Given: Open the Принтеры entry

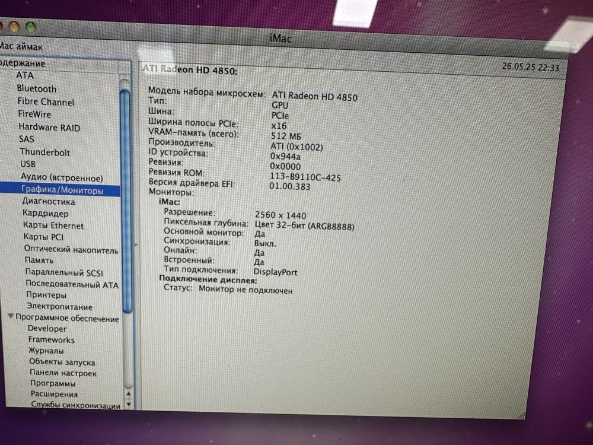Looking at the screenshot, I should [46, 295].
